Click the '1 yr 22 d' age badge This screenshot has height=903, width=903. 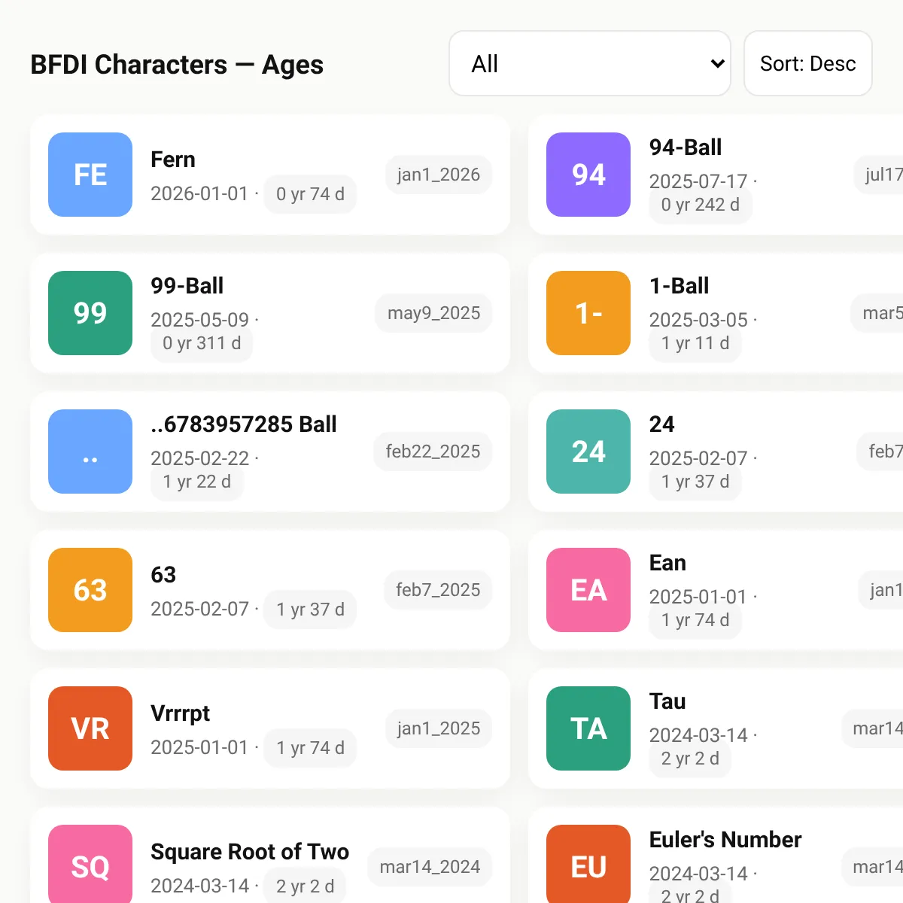(x=197, y=482)
